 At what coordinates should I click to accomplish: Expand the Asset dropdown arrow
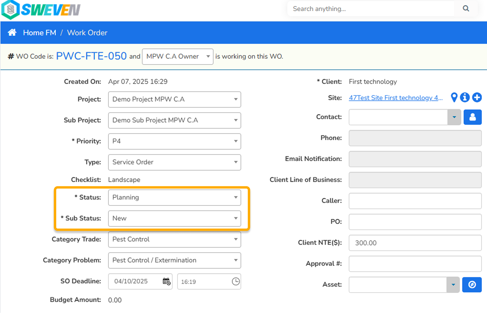point(453,285)
